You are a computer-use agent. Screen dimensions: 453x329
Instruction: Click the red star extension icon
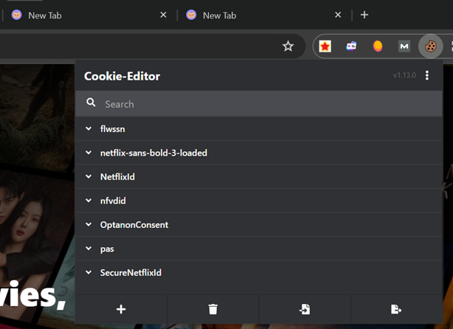click(325, 46)
